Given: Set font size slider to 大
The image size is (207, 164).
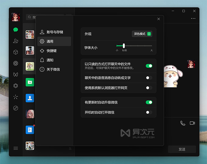Looking at the screenshot, I should [152, 46].
